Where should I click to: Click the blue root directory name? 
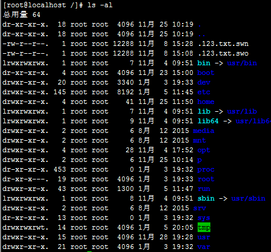coord(206,179)
